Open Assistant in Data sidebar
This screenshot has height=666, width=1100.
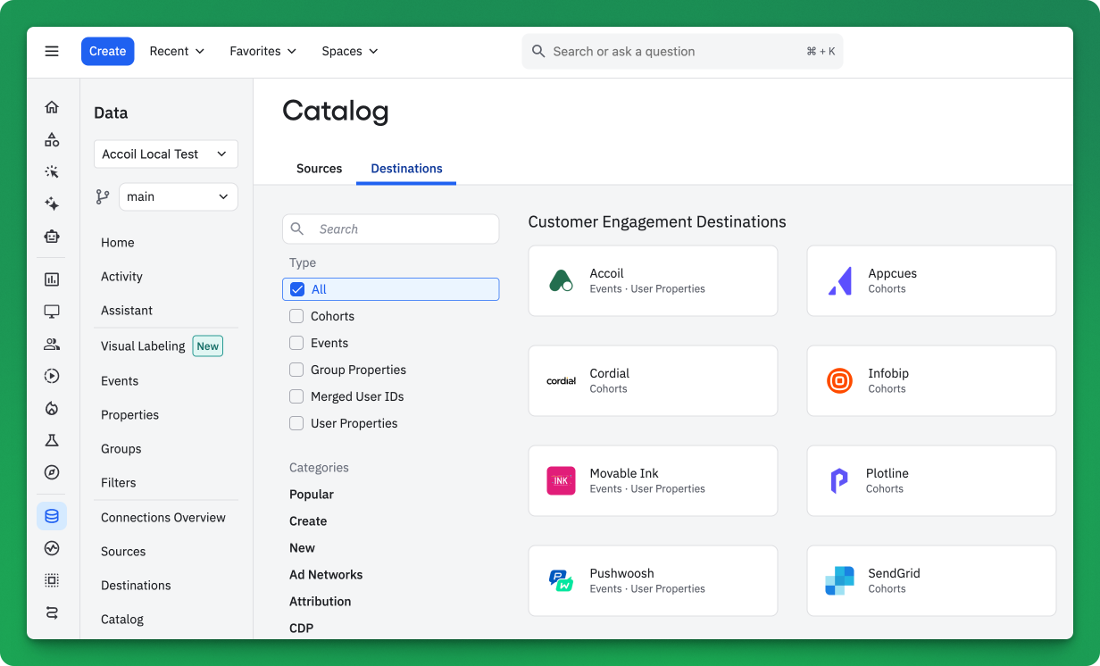coord(127,310)
